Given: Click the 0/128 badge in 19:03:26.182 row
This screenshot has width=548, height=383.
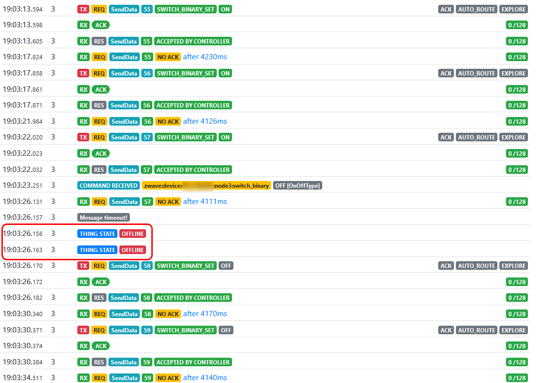Looking at the screenshot, I should pos(516,298).
